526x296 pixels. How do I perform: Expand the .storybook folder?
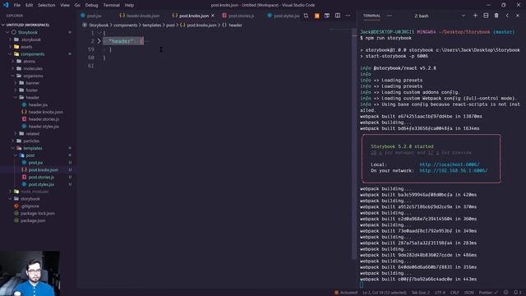pos(30,39)
